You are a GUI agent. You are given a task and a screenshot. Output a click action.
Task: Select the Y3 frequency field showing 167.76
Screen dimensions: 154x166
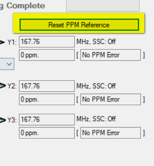pos(47,120)
